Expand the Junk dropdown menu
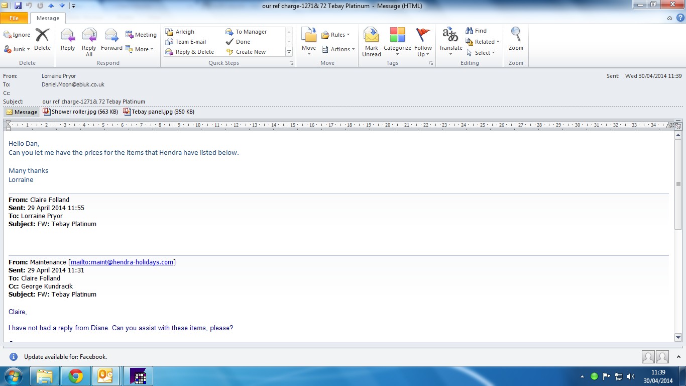Image resolution: width=686 pixels, height=386 pixels. (18, 49)
